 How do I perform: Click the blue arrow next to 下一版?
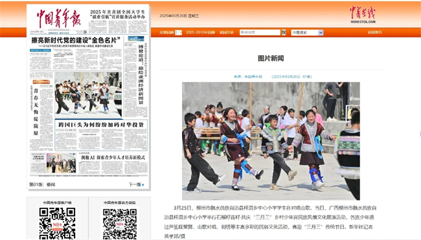pos(143,185)
